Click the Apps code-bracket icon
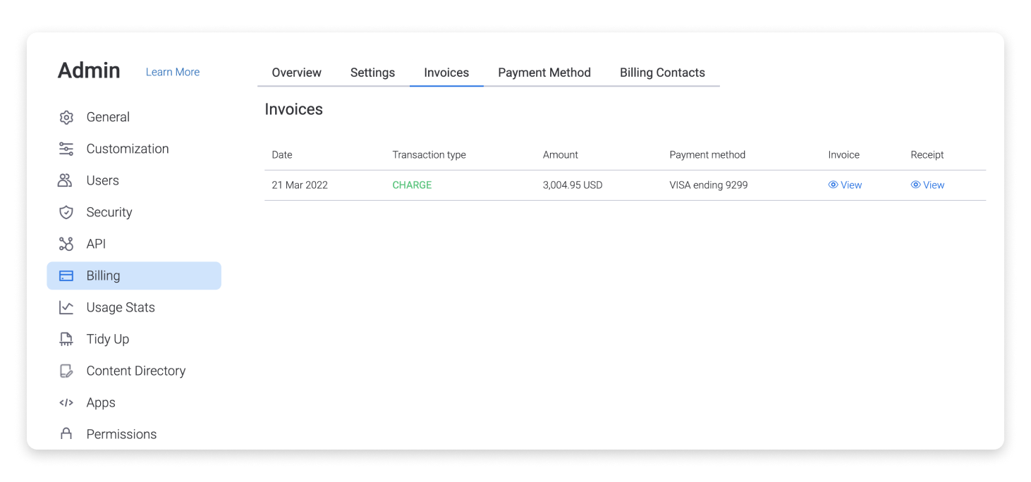This screenshot has width=1031, height=482. point(66,402)
